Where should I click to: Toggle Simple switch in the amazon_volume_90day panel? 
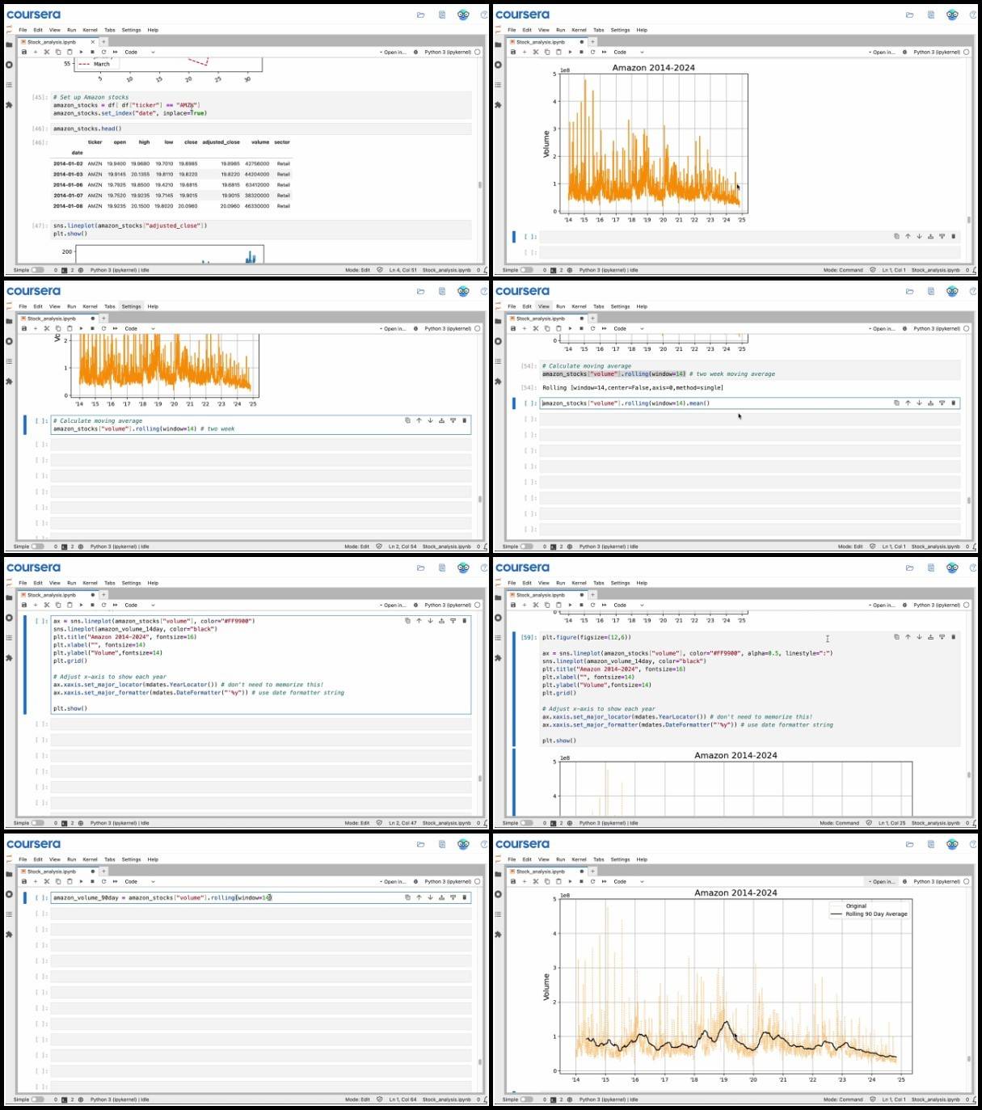coord(38,1099)
